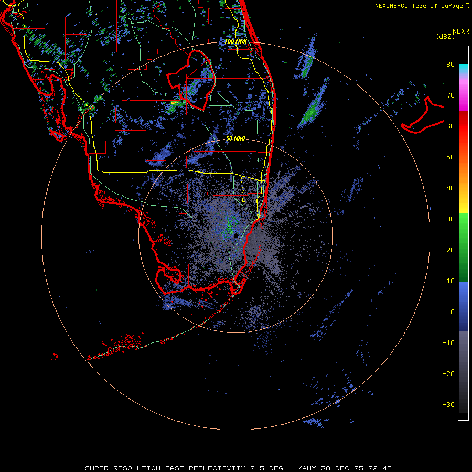The width and height of the screenshot is (472, 472).
Task: Click the KAMX radar site black dot
Action: point(235,235)
